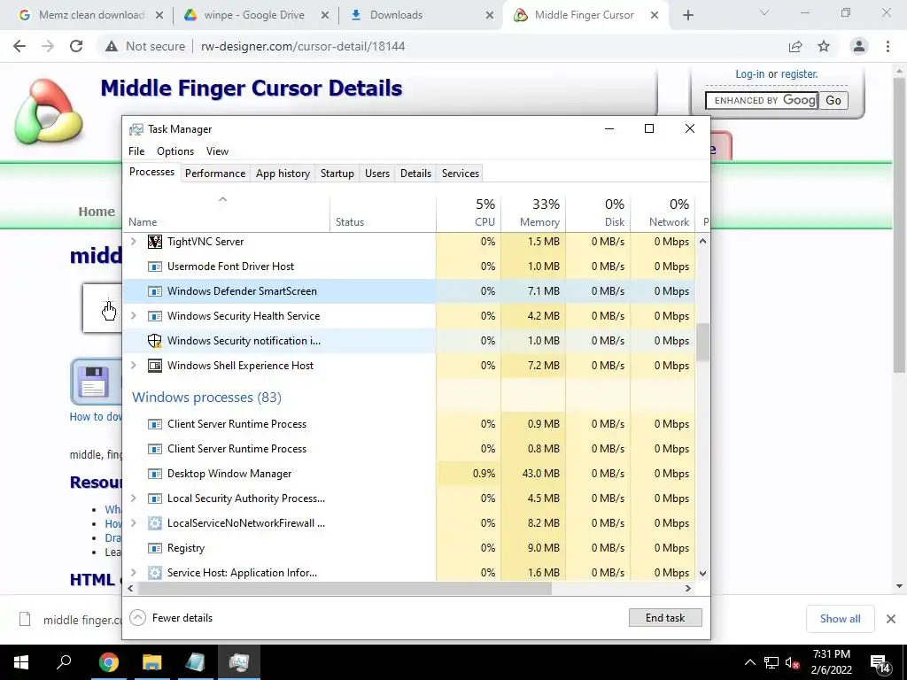907x680 pixels.
Task: Open taskbar search magnifier
Action: (64, 661)
